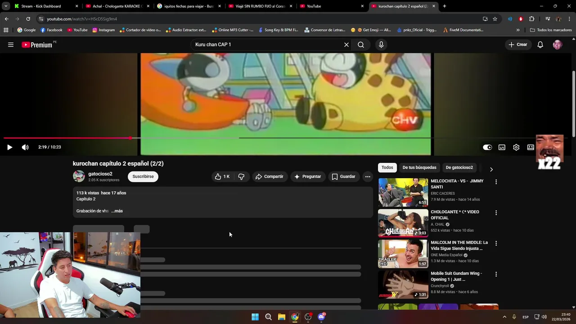Expand description with ...más

coord(117,211)
